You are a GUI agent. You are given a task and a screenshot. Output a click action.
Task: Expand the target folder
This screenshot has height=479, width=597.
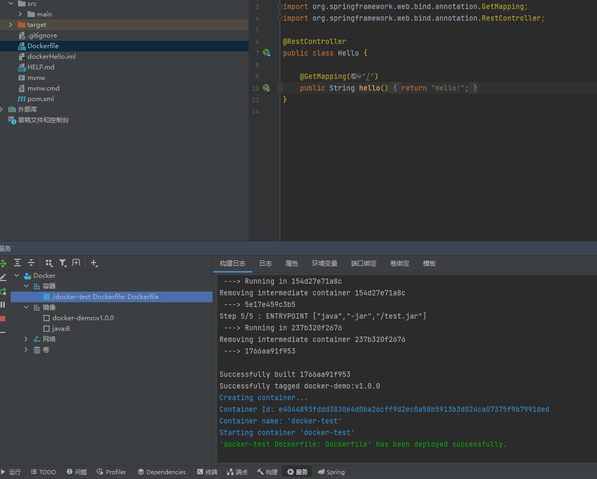pos(11,25)
